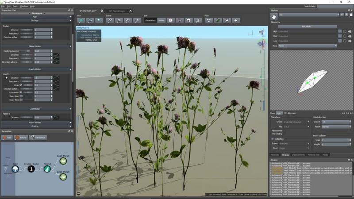Open the Window menu

[x=23, y=6]
